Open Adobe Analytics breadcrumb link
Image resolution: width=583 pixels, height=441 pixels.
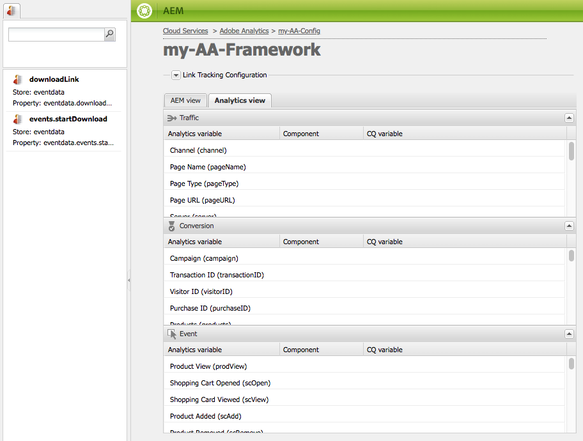pos(244,31)
